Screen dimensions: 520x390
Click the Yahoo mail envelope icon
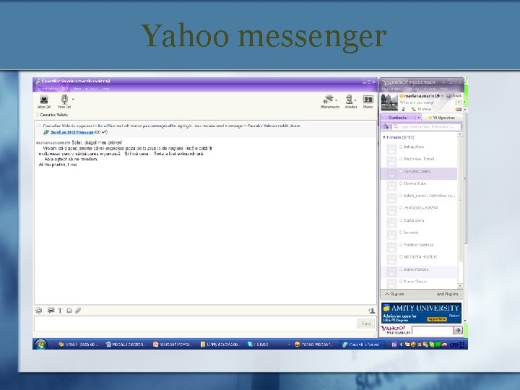coord(459,109)
